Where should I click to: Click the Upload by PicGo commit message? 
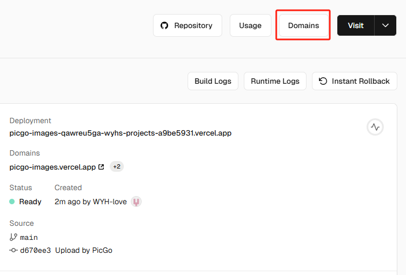tap(84, 250)
